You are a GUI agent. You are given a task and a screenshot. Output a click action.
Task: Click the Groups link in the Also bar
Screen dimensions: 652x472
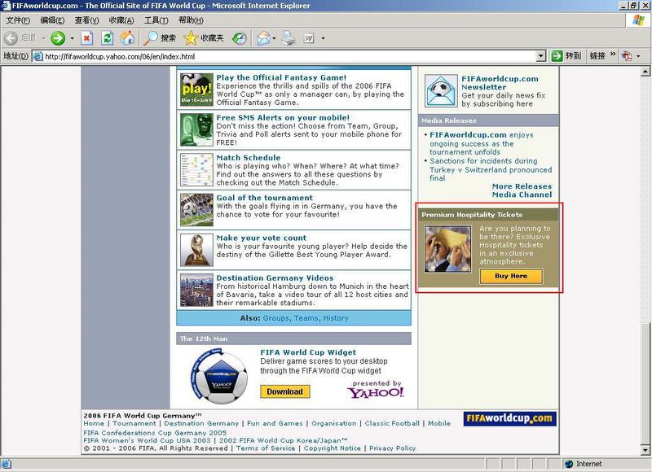276,318
